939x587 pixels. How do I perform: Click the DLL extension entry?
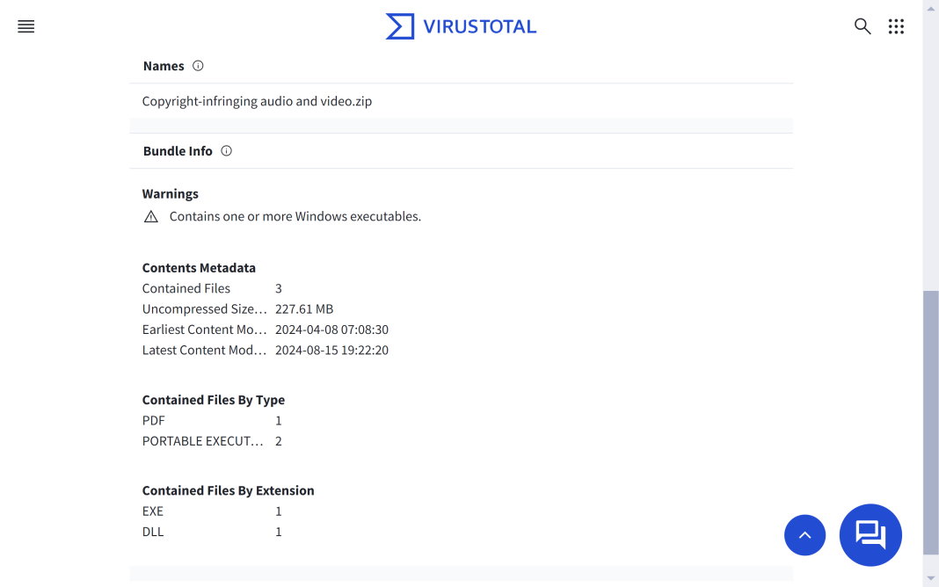(152, 532)
